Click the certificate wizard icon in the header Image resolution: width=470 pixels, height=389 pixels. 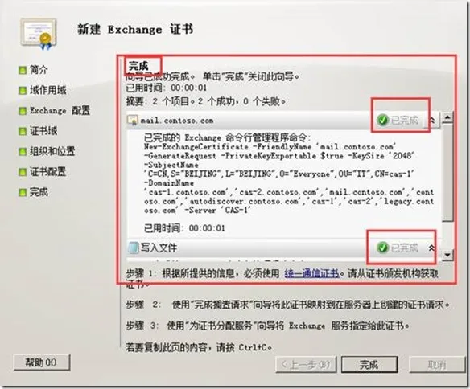pos(39,34)
